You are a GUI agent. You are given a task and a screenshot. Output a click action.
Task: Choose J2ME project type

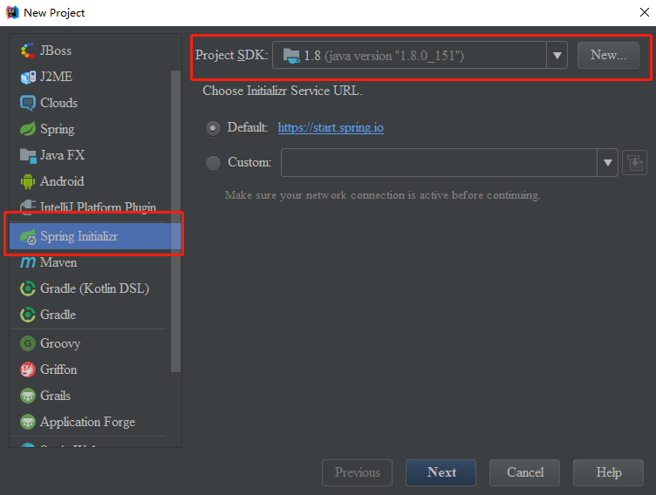click(x=91, y=77)
